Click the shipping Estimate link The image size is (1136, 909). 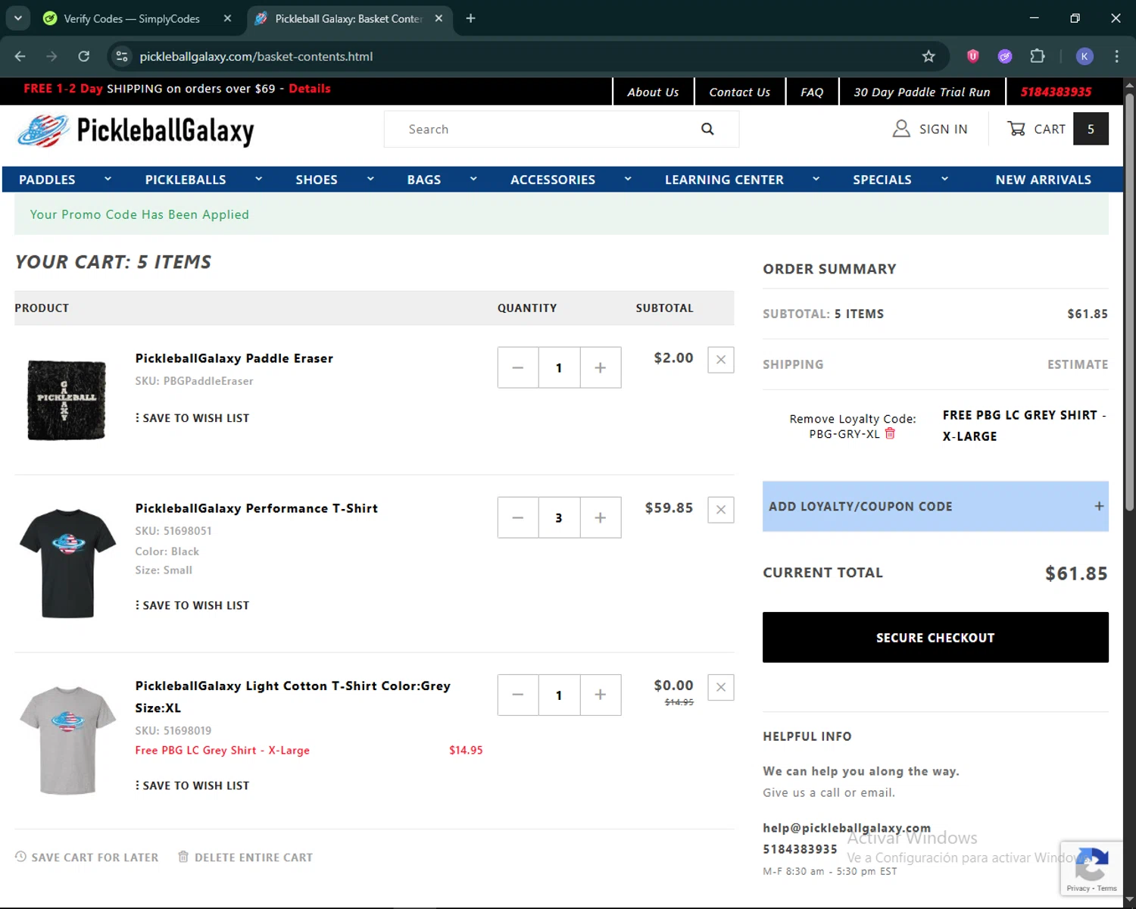pos(1078,364)
